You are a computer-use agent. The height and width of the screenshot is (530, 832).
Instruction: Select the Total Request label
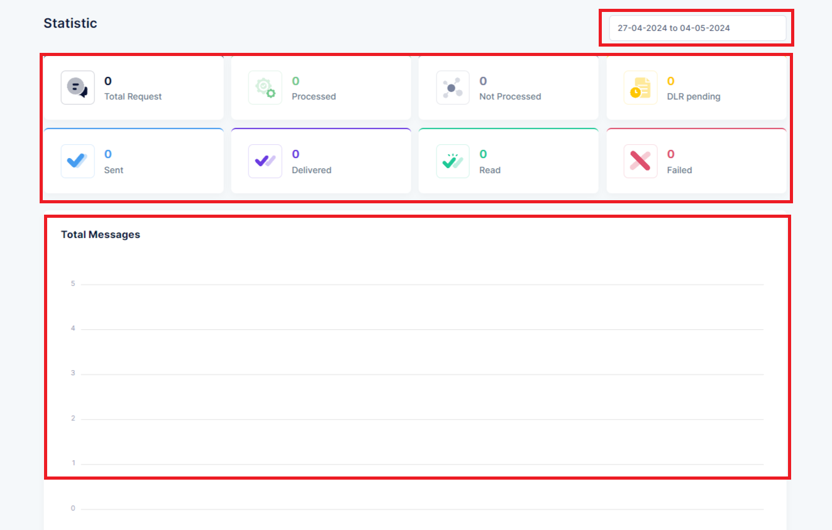point(133,96)
